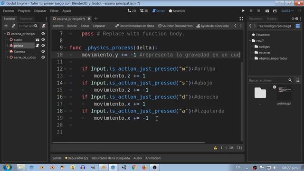Select the suelo node

(x=18, y=39)
